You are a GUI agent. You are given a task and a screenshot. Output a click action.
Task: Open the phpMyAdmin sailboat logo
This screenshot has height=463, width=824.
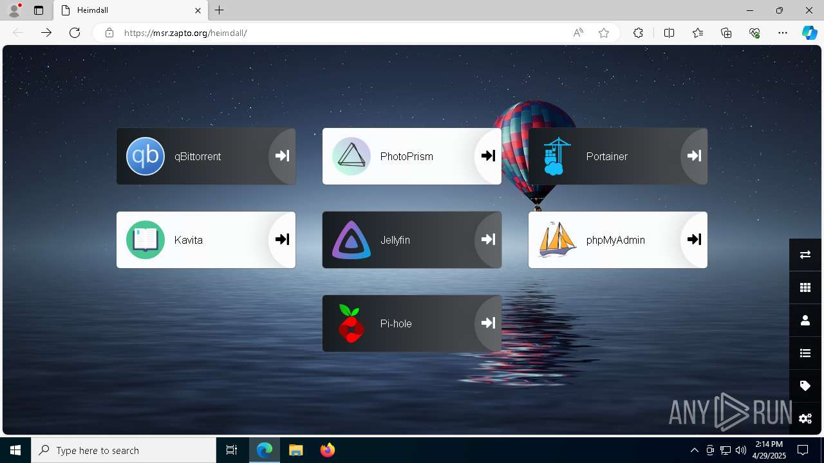[557, 240]
